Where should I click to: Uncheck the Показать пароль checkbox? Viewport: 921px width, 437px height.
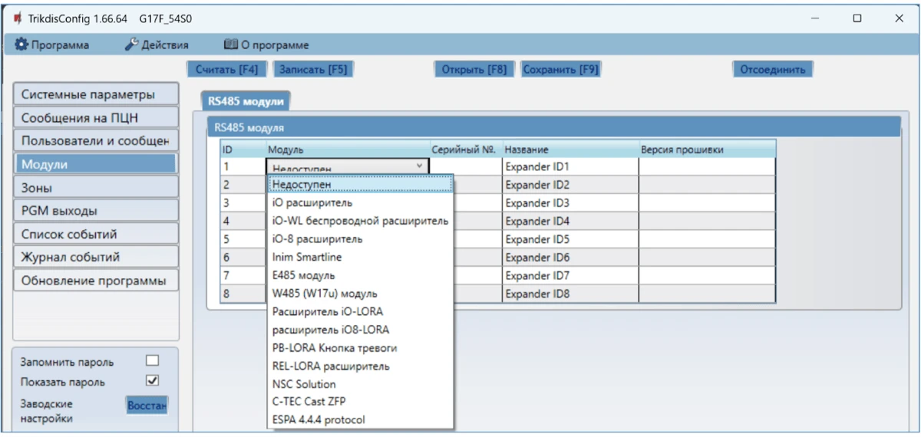(152, 380)
